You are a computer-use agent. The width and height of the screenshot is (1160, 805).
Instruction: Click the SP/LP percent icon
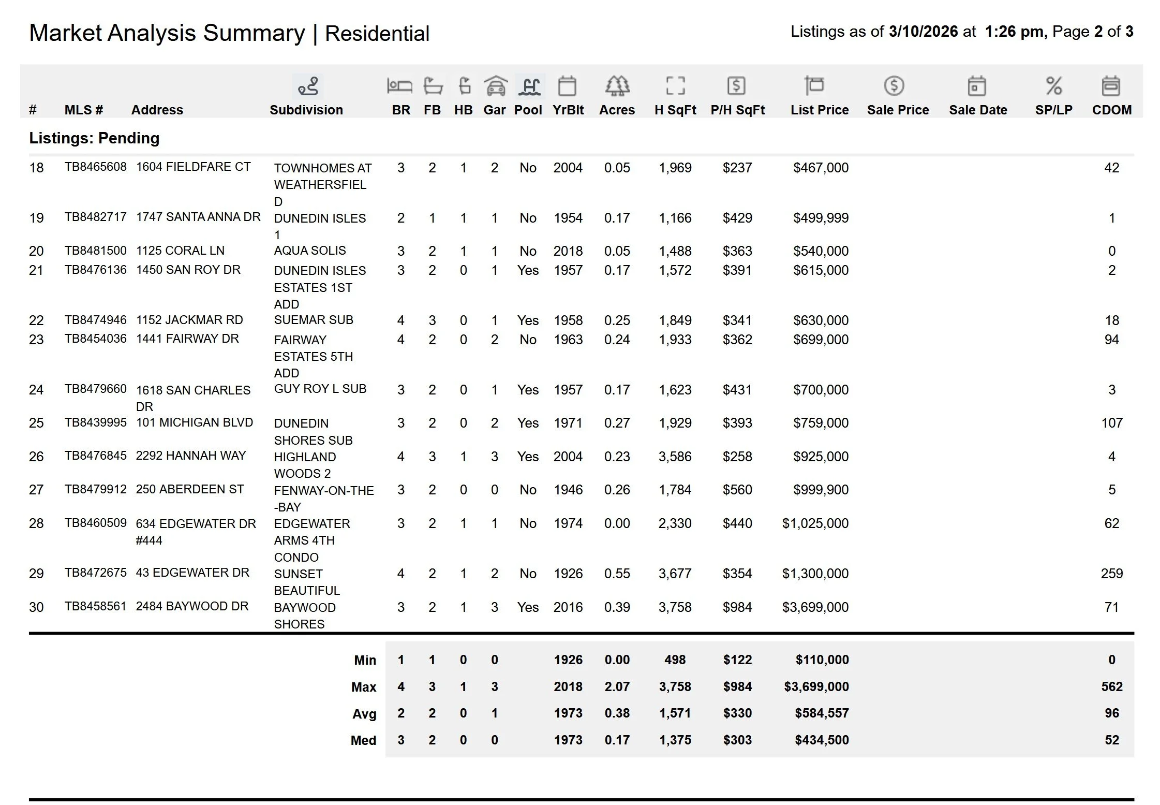click(x=1053, y=86)
